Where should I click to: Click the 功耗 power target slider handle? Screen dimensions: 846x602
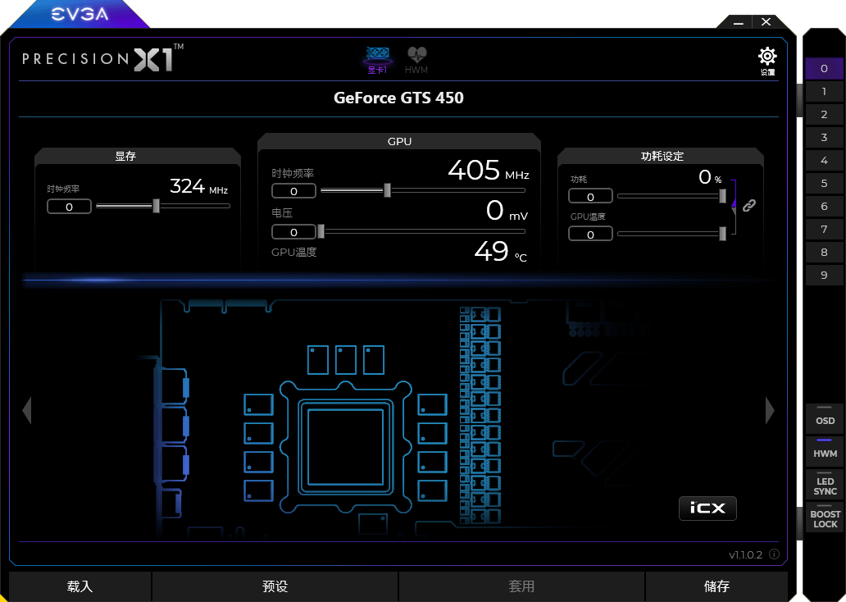pos(722,196)
